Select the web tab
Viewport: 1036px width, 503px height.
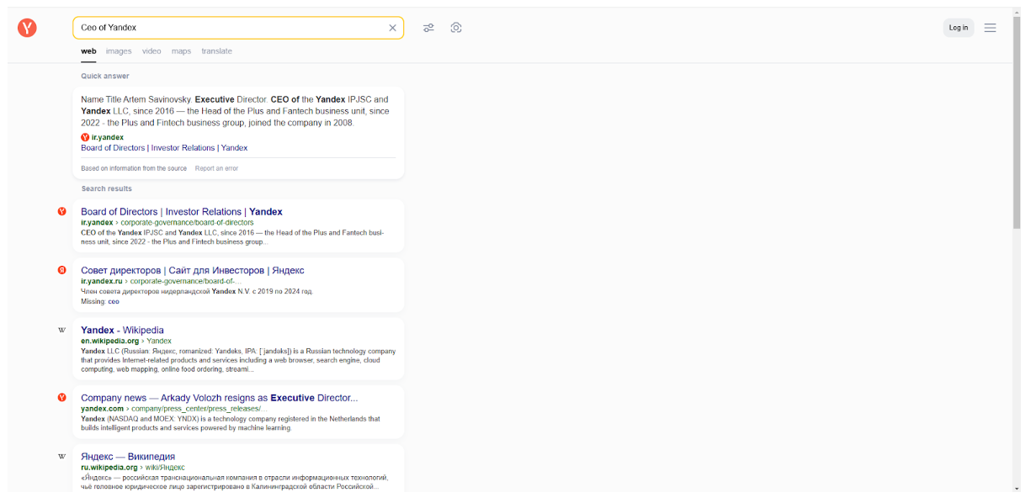88,51
